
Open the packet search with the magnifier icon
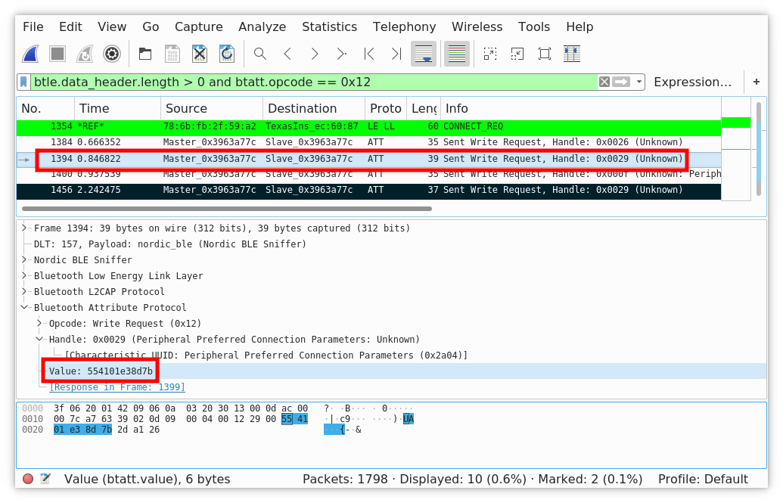pos(259,53)
